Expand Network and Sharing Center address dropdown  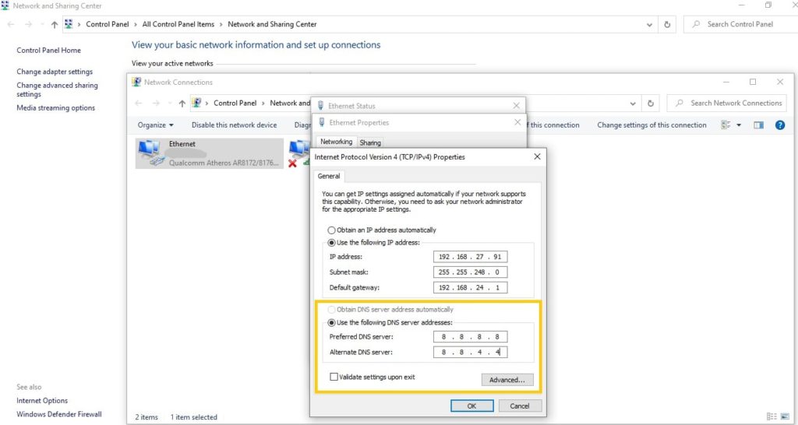(x=649, y=24)
